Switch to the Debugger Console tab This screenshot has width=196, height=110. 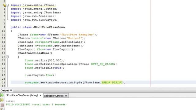coord(54,96)
